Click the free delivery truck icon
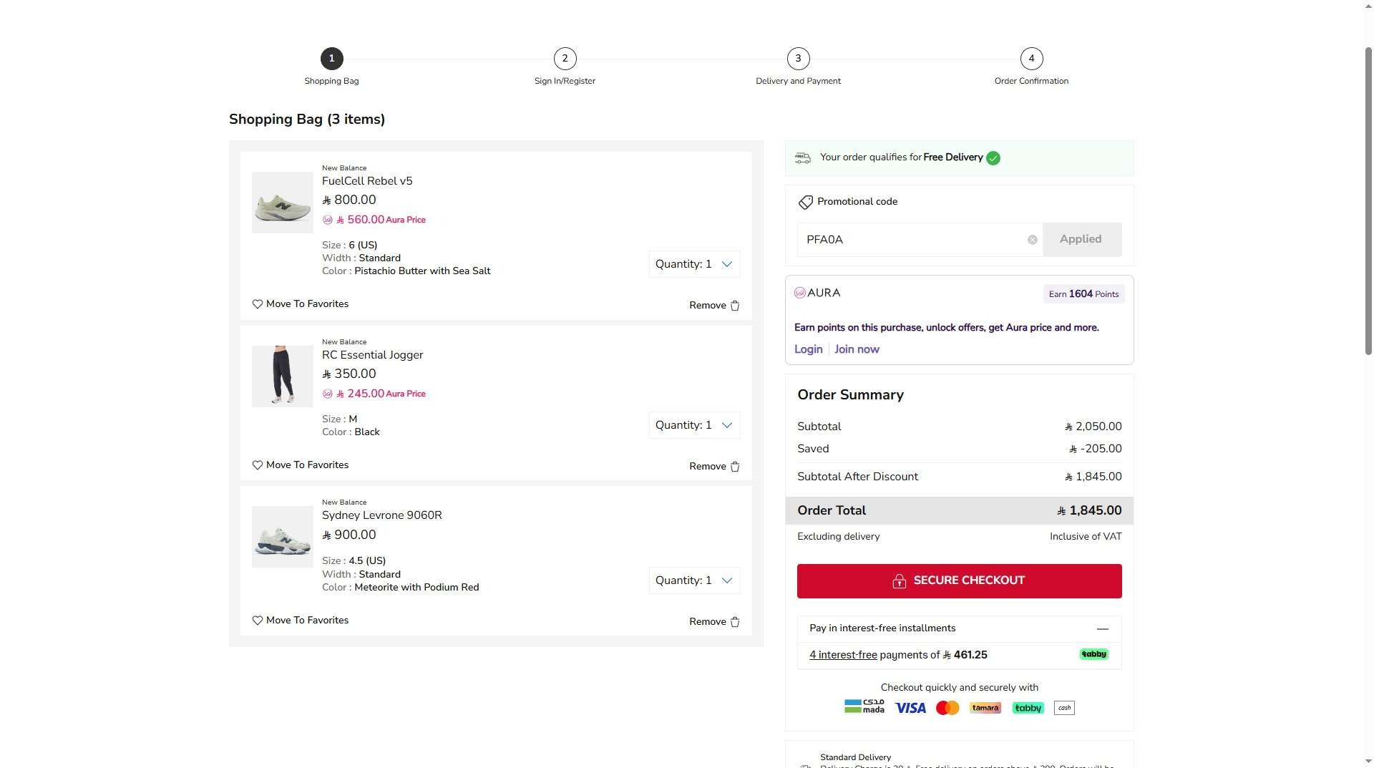This screenshot has height=768, width=1374. pyautogui.click(x=803, y=158)
